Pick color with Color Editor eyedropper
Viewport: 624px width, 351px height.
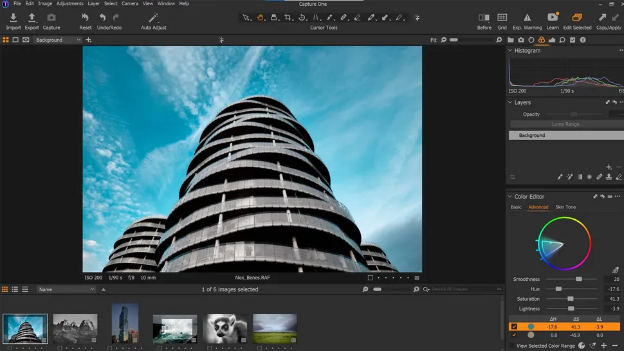click(x=615, y=270)
